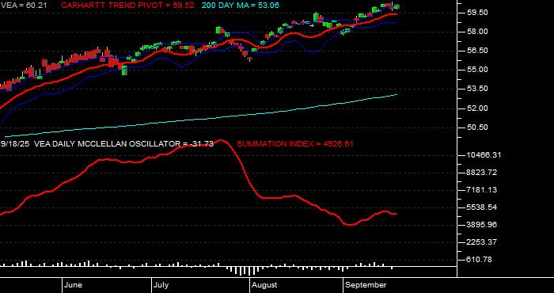Screen dimensions: 554x293
Task: Select the CARHARTT TREND PIVOT = 59.52 label
Action: coord(127,6)
